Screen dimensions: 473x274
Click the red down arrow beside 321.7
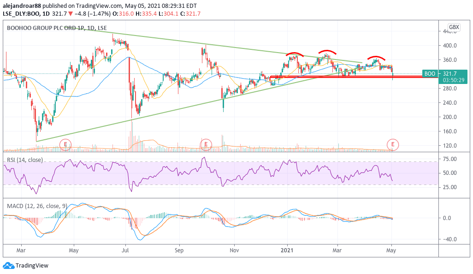pyautogui.click(x=71, y=14)
